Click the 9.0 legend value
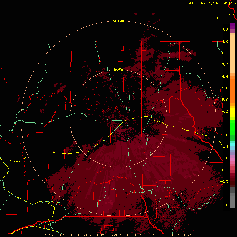The height and width of the screenshot is (237, 237). point(225,41)
